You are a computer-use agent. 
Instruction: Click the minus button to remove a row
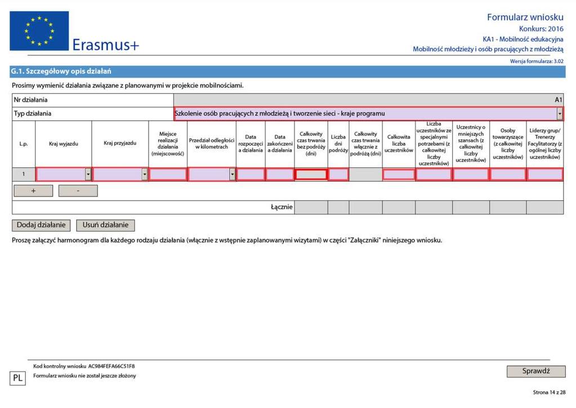click(x=78, y=191)
